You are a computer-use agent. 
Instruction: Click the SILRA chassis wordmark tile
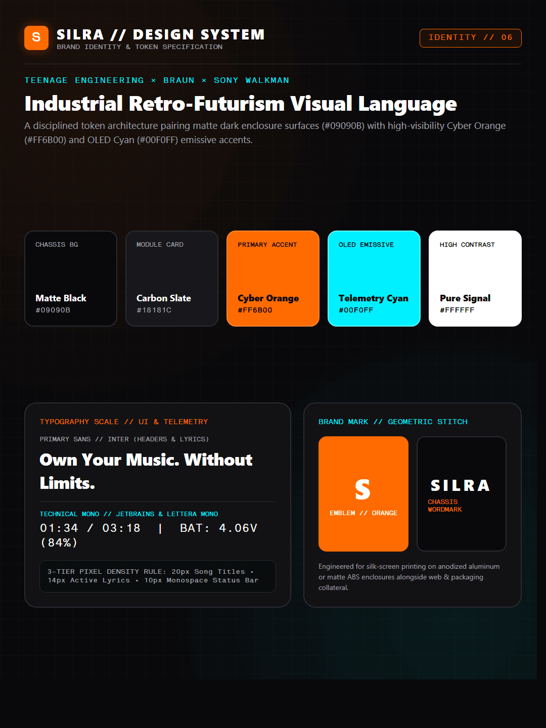click(x=462, y=494)
